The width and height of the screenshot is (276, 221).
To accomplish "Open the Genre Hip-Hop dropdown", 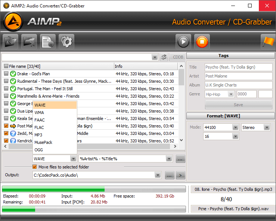I will click(231, 94).
